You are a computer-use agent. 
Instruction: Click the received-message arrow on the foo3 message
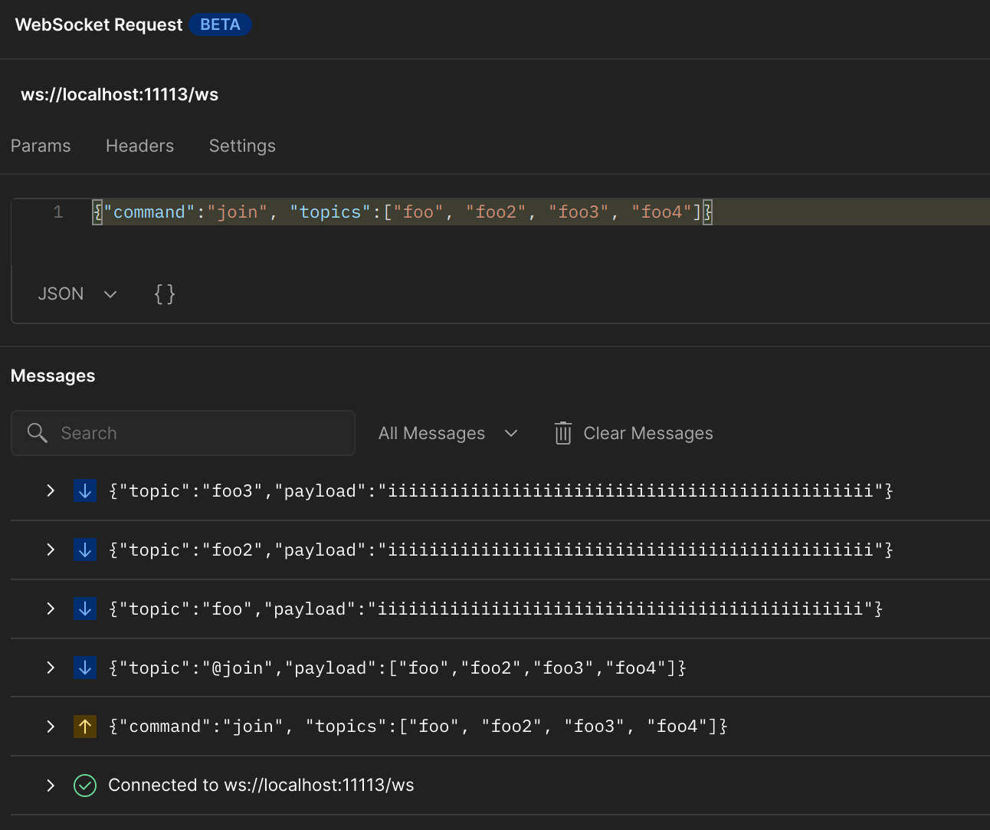coord(84,490)
